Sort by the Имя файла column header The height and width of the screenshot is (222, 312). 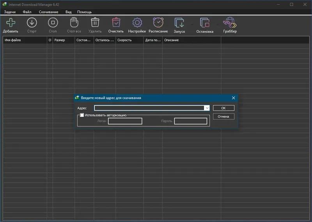tap(25, 40)
